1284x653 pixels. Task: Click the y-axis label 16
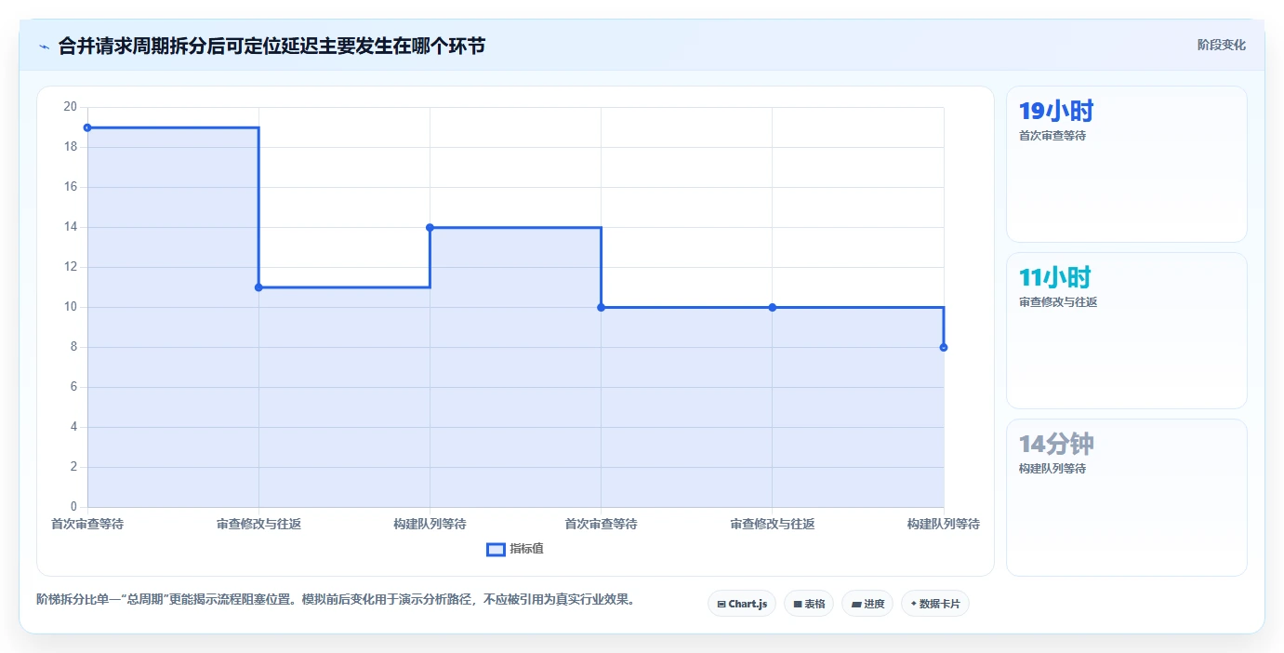tap(70, 187)
